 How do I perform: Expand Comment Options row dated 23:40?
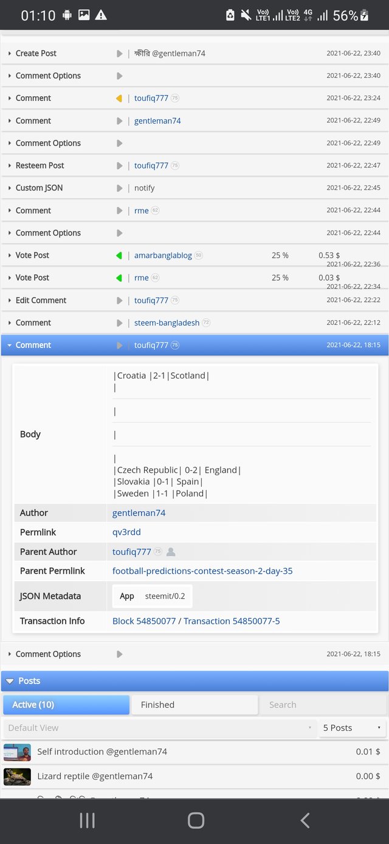[x=194, y=76]
